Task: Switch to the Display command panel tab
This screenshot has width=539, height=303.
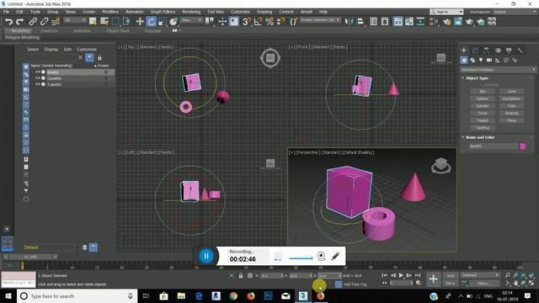Action: click(x=509, y=50)
